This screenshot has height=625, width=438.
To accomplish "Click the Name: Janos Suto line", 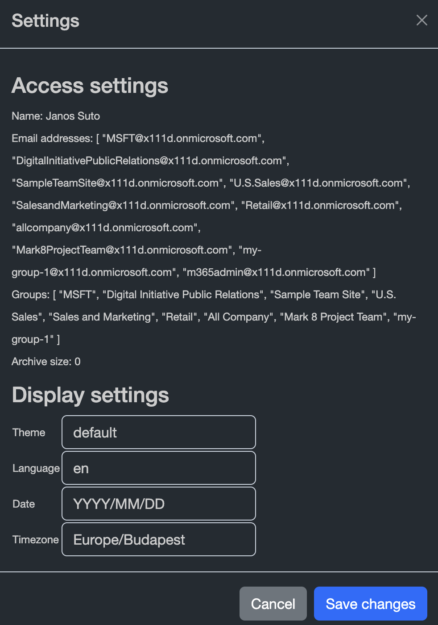I will pos(56,116).
